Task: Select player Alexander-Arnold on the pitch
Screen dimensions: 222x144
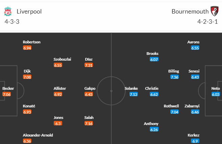Action: coord(38,135)
